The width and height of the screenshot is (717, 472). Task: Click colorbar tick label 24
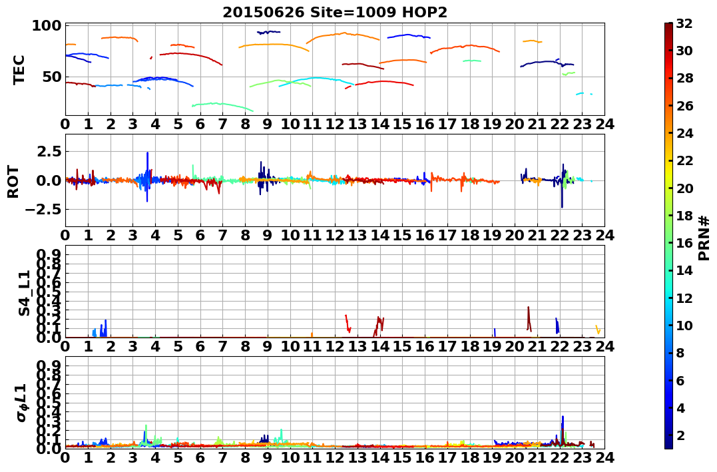685,133
